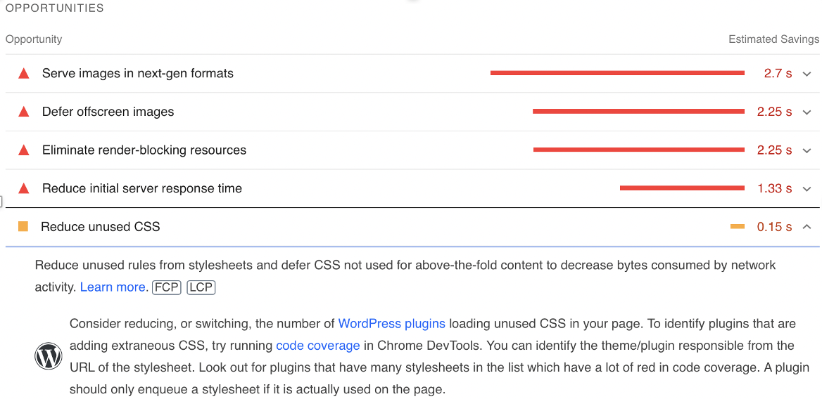Click the FCP metric badge

click(166, 287)
